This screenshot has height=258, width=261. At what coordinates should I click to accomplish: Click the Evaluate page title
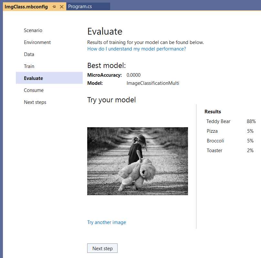pyautogui.click(x=105, y=31)
